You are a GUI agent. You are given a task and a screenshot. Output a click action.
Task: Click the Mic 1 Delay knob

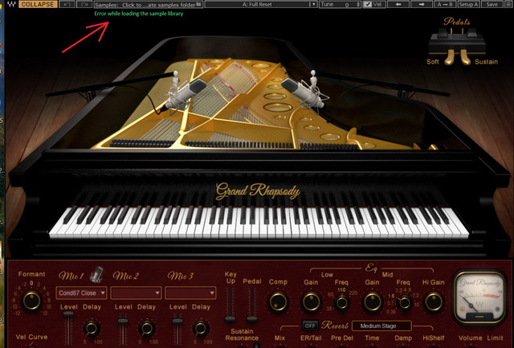[x=92, y=328]
